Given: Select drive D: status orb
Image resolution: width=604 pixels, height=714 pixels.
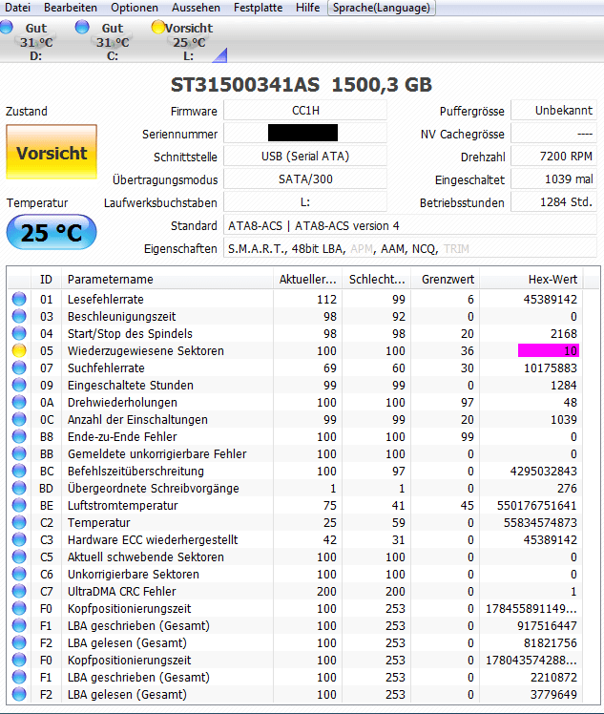Looking at the screenshot, I should pos(7,27).
